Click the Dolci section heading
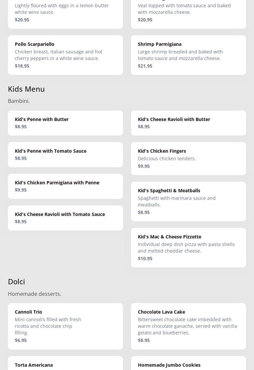 coord(16,282)
